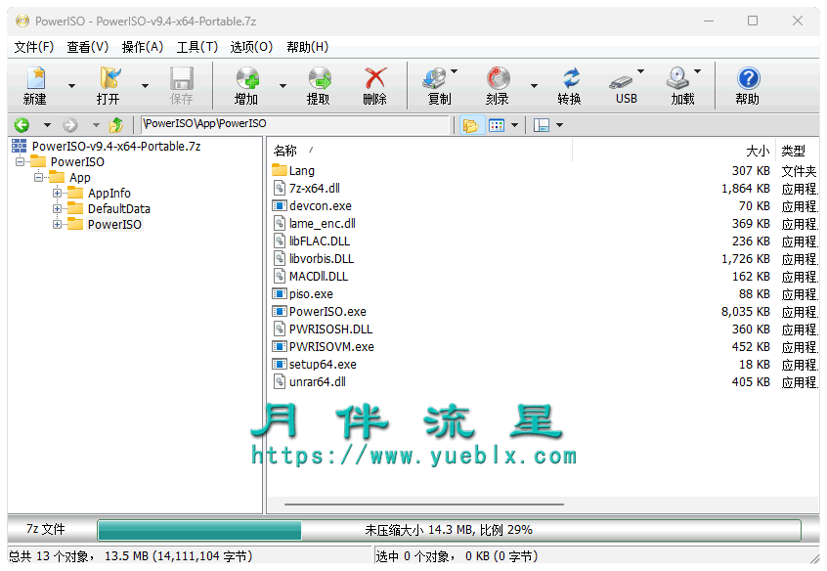Toggle the folder tree view button
Screen dimensions: 827x571
pos(471,125)
